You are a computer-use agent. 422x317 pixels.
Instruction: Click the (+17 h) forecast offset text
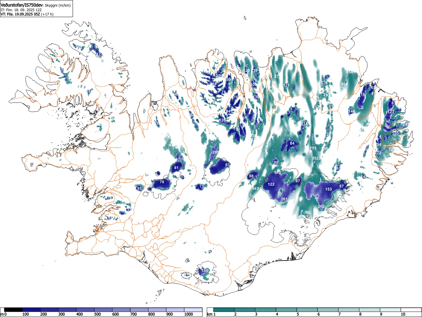[47, 14]
